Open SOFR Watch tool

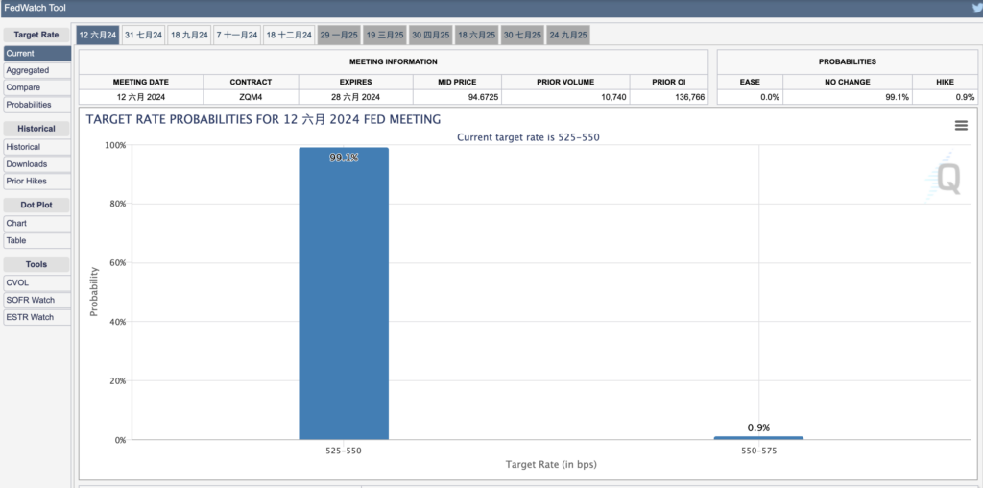click(x=37, y=300)
